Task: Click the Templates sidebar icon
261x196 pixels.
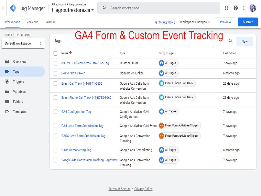Action: (7, 112)
